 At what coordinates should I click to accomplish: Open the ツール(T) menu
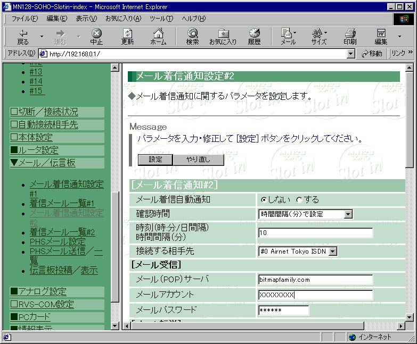click(x=161, y=19)
